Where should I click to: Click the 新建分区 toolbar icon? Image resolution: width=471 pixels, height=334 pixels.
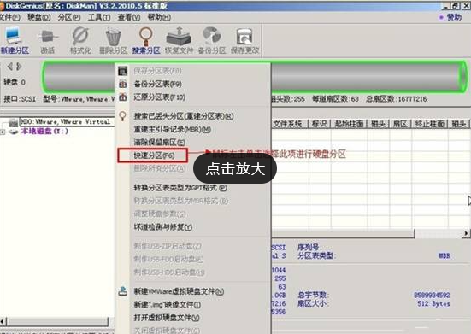(15, 40)
